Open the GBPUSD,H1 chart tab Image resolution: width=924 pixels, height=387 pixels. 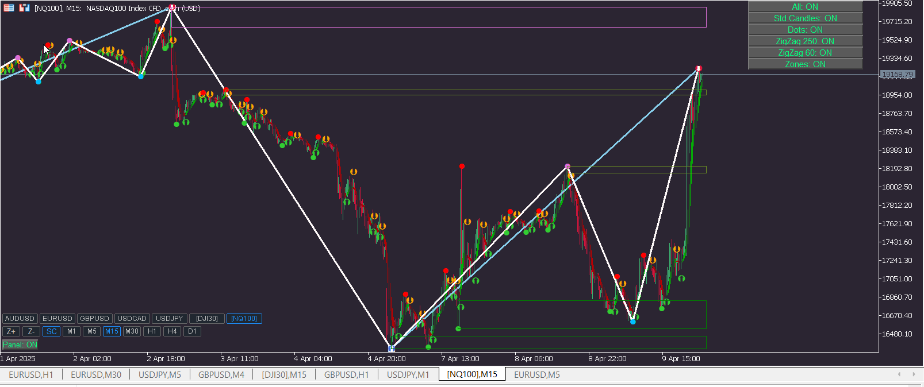[347, 374]
